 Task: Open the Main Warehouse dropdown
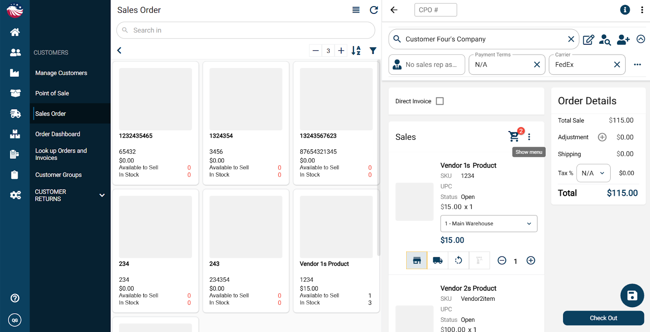[x=489, y=224]
